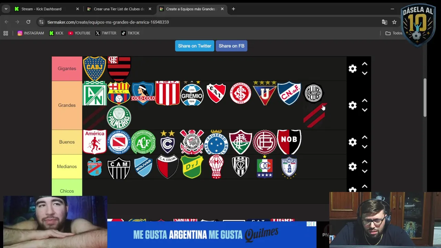Move Medianos row up with arrow
The height and width of the screenshot is (248, 441).
[x=365, y=162]
